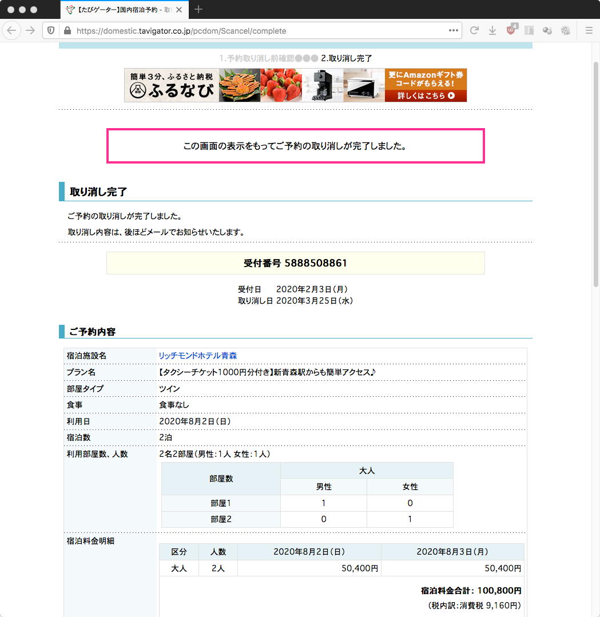This screenshot has height=617, width=600.
Task: Click the ご予約内容 section heading
Action: pyautogui.click(x=93, y=332)
